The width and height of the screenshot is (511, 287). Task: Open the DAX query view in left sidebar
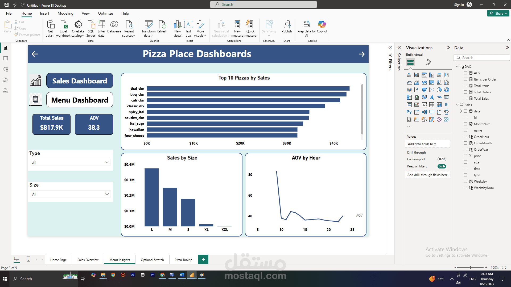[6, 80]
